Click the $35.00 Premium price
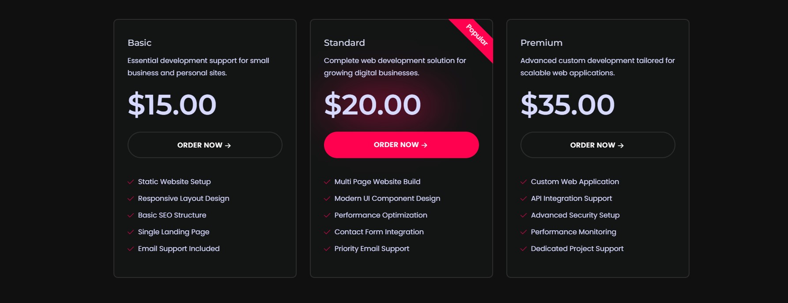 (567, 105)
